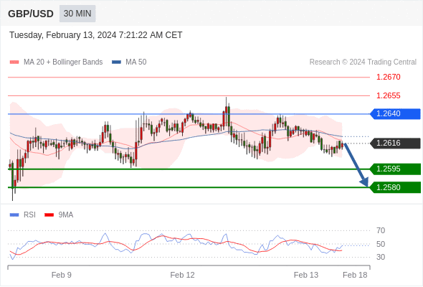Click the 30 MIN timeframe button
Image resolution: width=423 pixels, height=287 pixels.
click(77, 14)
